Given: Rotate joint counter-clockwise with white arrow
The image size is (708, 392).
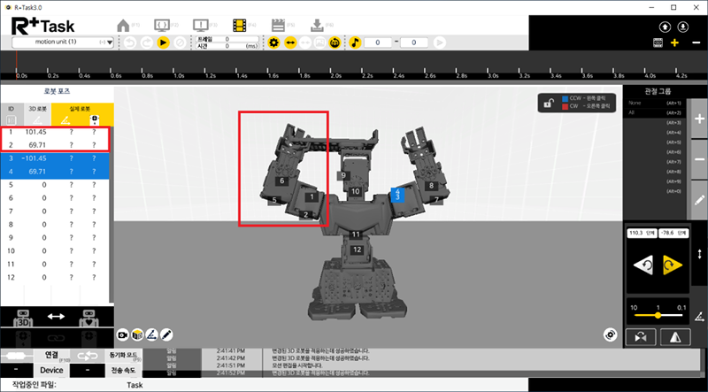Looking at the screenshot, I should click(646, 263).
